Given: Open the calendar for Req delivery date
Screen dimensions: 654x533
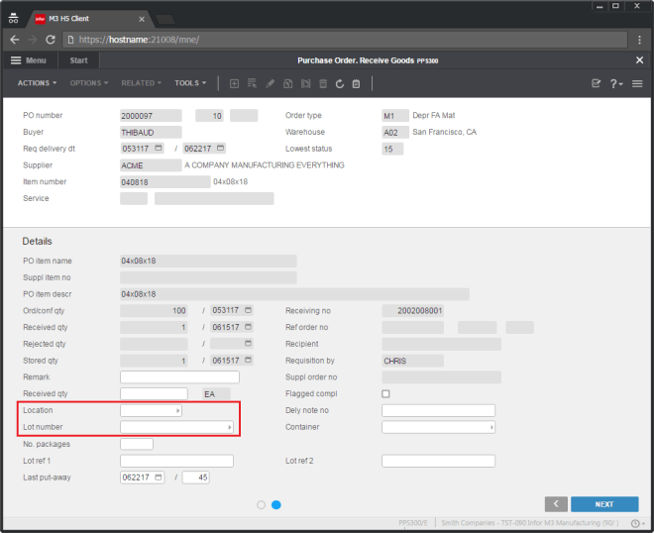Looking at the screenshot, I should coord(160,149).
